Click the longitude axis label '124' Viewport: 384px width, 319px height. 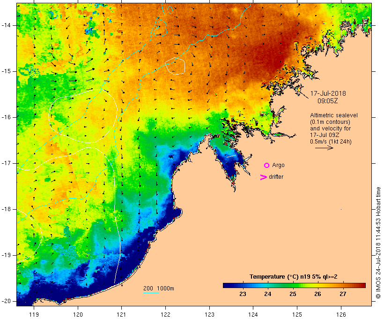253,314
